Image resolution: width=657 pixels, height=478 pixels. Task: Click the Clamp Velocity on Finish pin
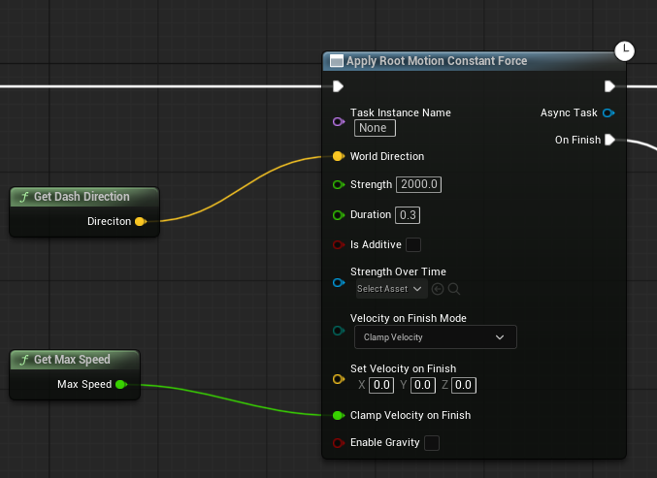(x=338, y=416)
